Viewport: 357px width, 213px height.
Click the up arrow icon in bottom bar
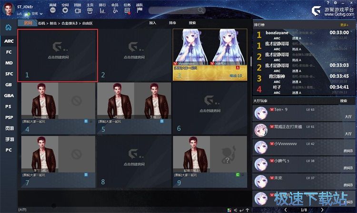click(x=248, y=210)
